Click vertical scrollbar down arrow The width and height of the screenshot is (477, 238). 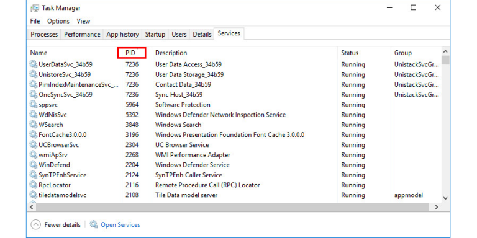click(x=445, y=198)
